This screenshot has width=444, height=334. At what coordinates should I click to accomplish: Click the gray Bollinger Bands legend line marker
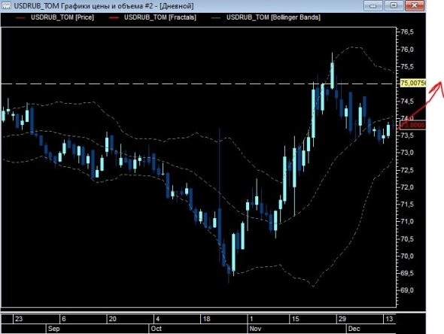(216, 18)
